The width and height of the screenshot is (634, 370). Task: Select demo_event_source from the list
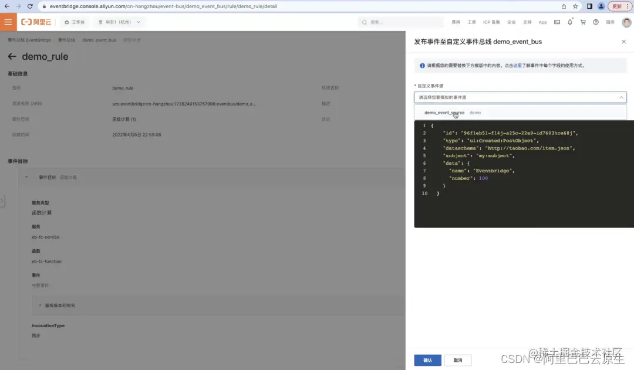tap(444, 111)
